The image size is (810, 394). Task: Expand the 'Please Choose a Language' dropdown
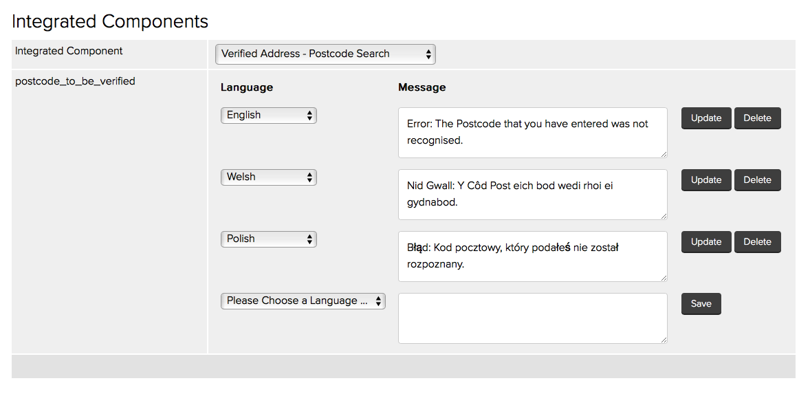click(x=303, y=300)
